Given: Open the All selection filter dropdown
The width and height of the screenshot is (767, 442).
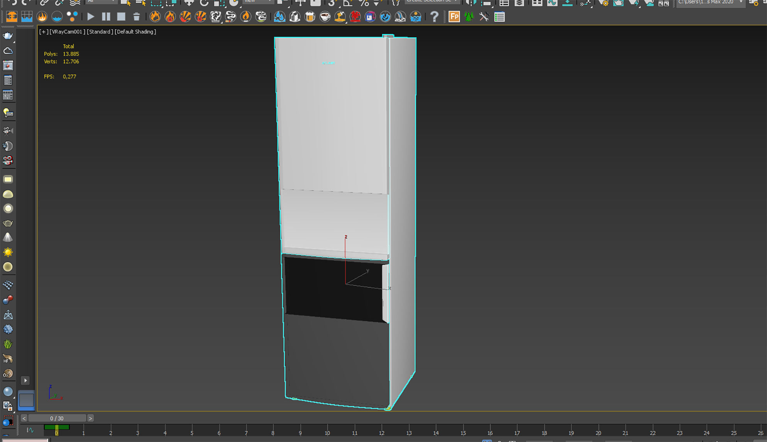Looking at the screenshot, I should (101, 2).
